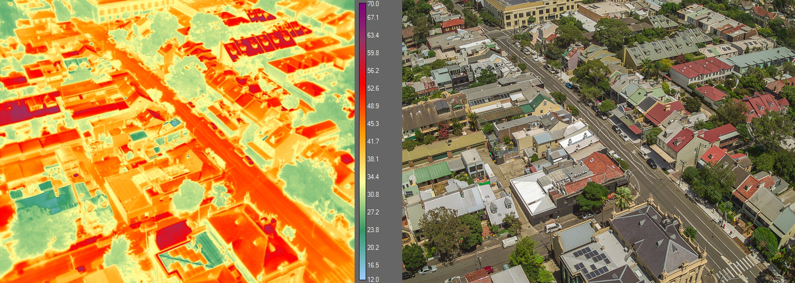Click the 30.8 scale value

[x=373, y=195]
